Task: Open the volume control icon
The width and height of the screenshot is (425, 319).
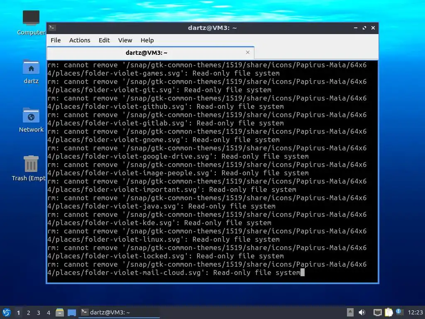Action: click(362, 312)
